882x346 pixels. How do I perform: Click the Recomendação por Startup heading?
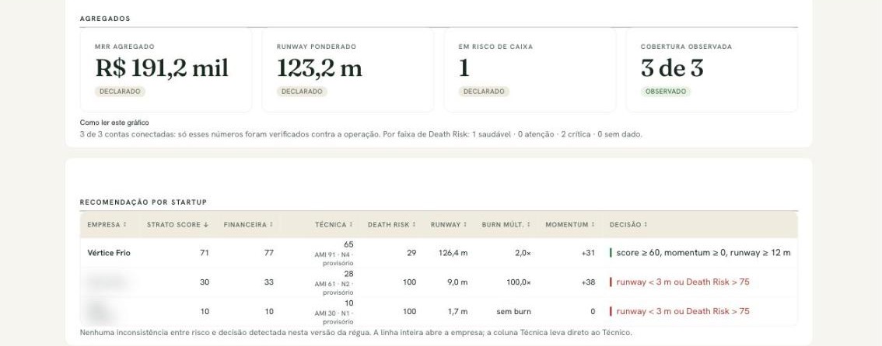click(143, 202)
